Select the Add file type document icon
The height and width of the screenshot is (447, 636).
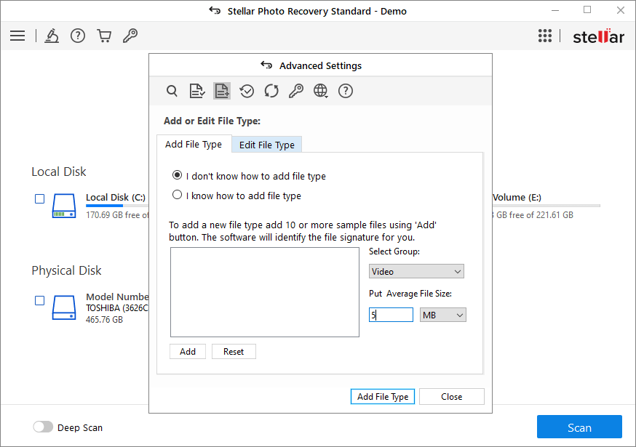pos(222,91)
